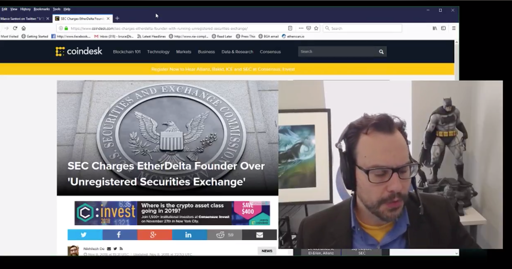Click the CoinDesk search magnifier icon
The height and width of the screenshot is (269, 512).
(381, 51)
